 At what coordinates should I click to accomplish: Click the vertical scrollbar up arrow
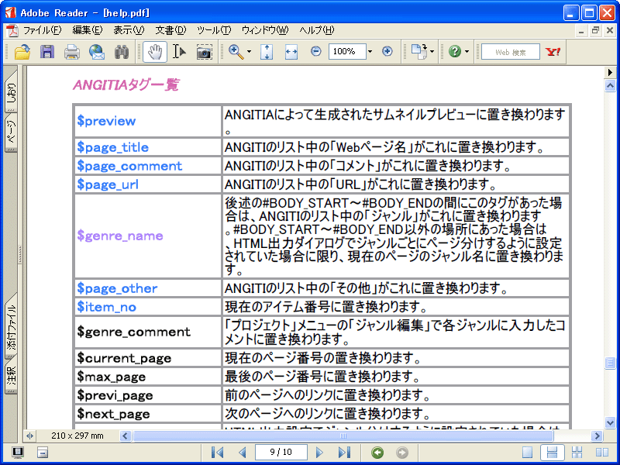click(610, 85)
